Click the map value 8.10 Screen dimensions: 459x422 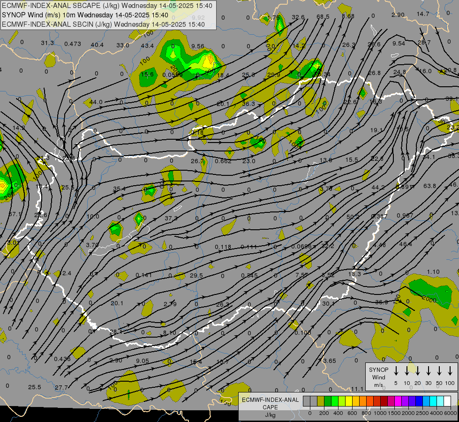pyautogui.click(x=170, y=333)
